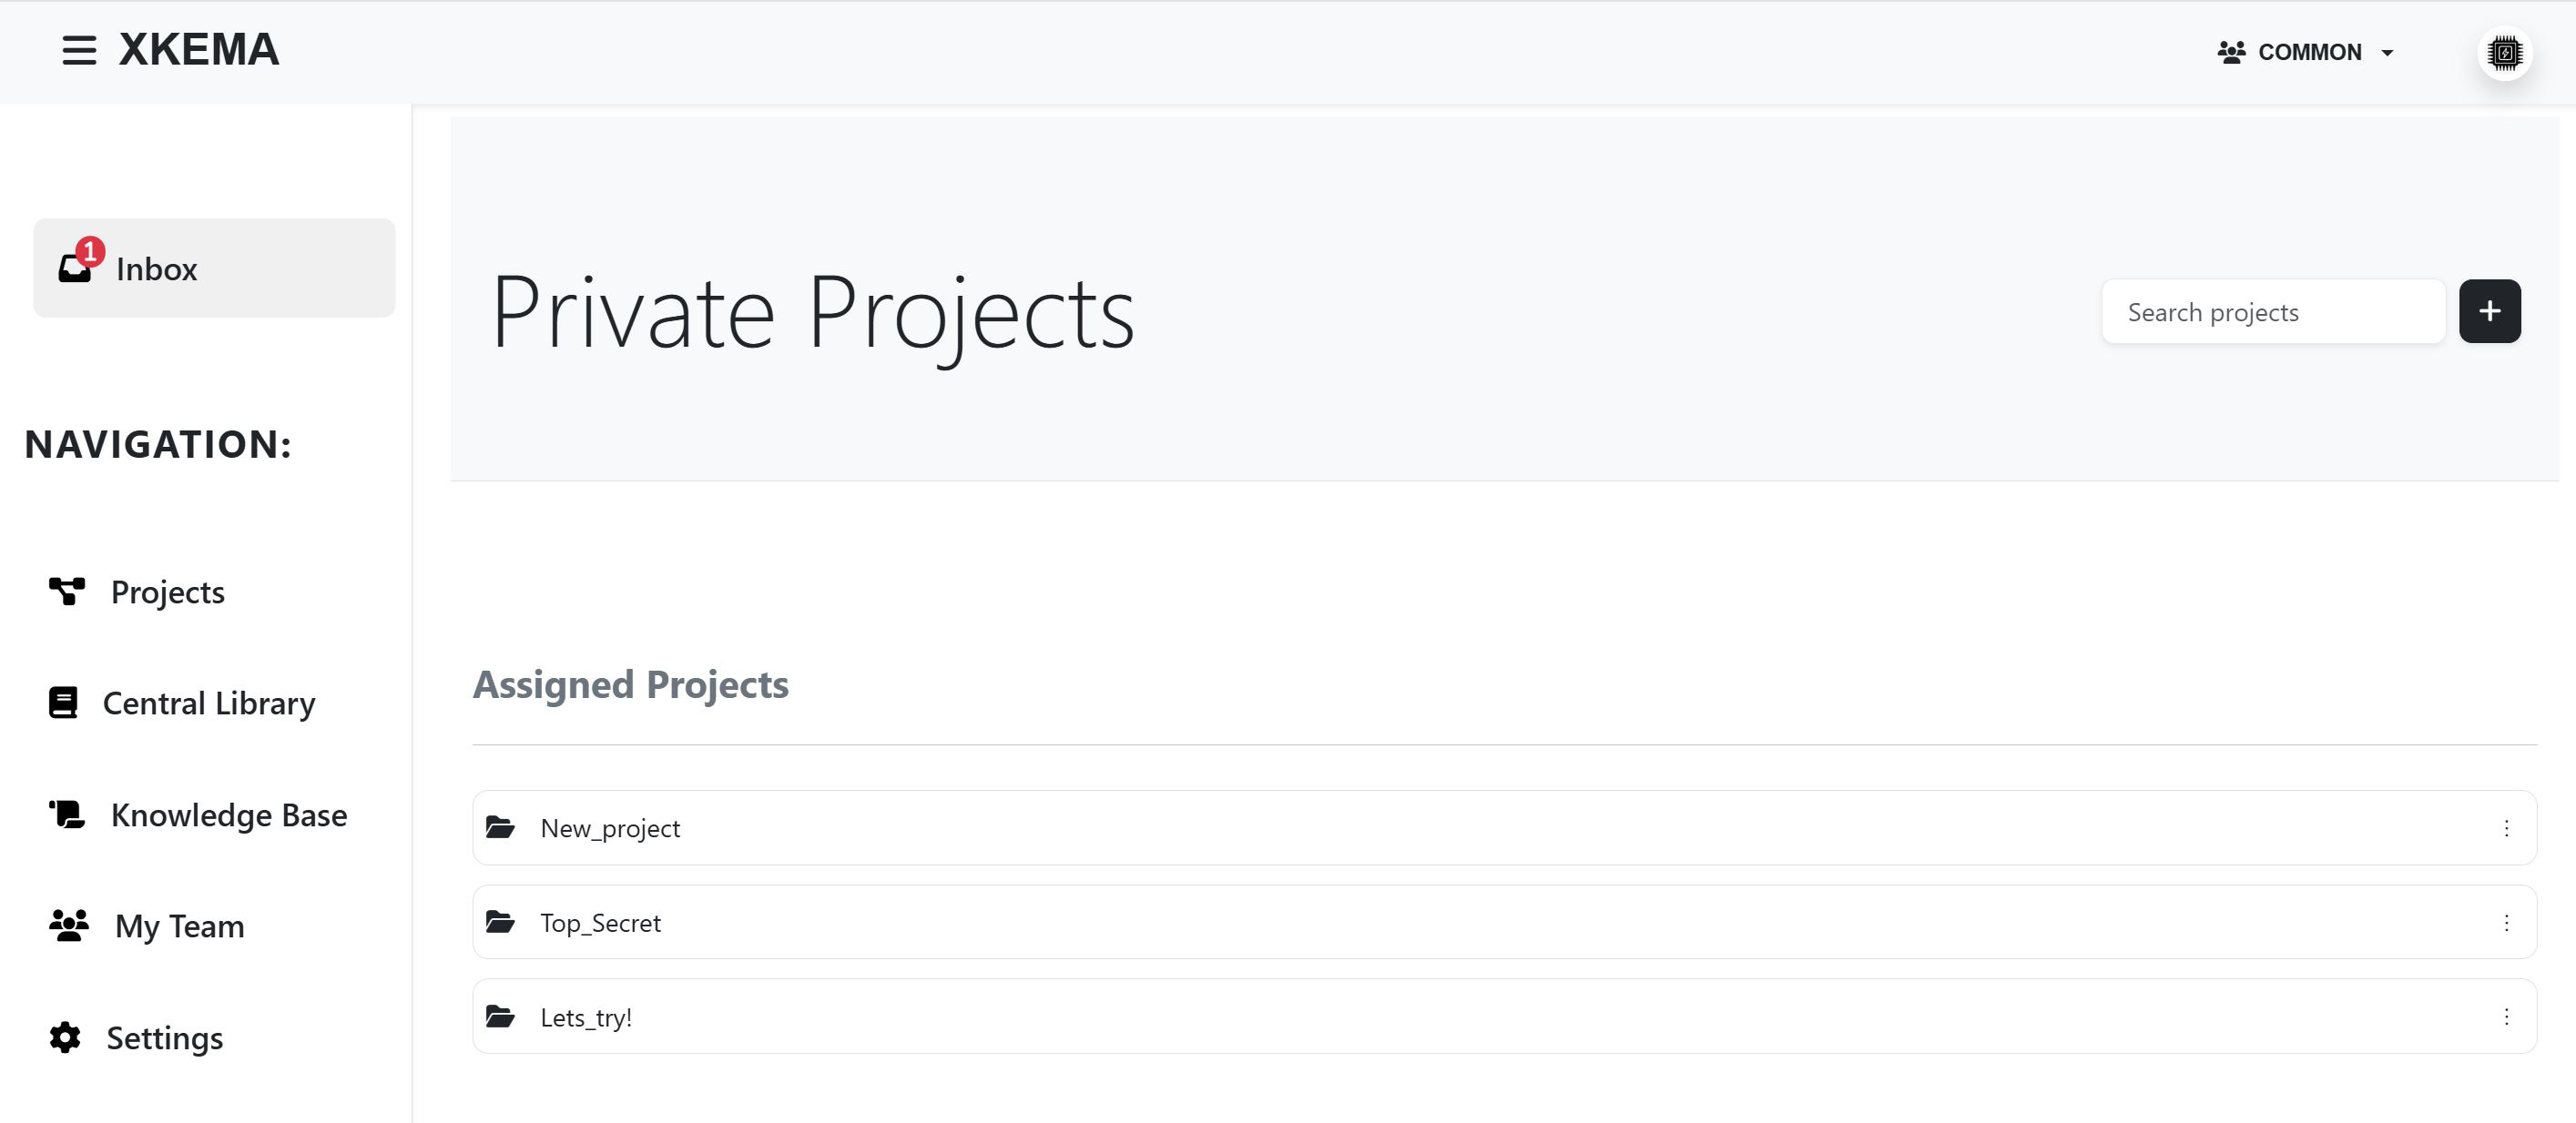The width and height of the screenshot is (2576, 1123).
Task: Toggle the hamburger sidebar menu
Action: click(79, 51)
